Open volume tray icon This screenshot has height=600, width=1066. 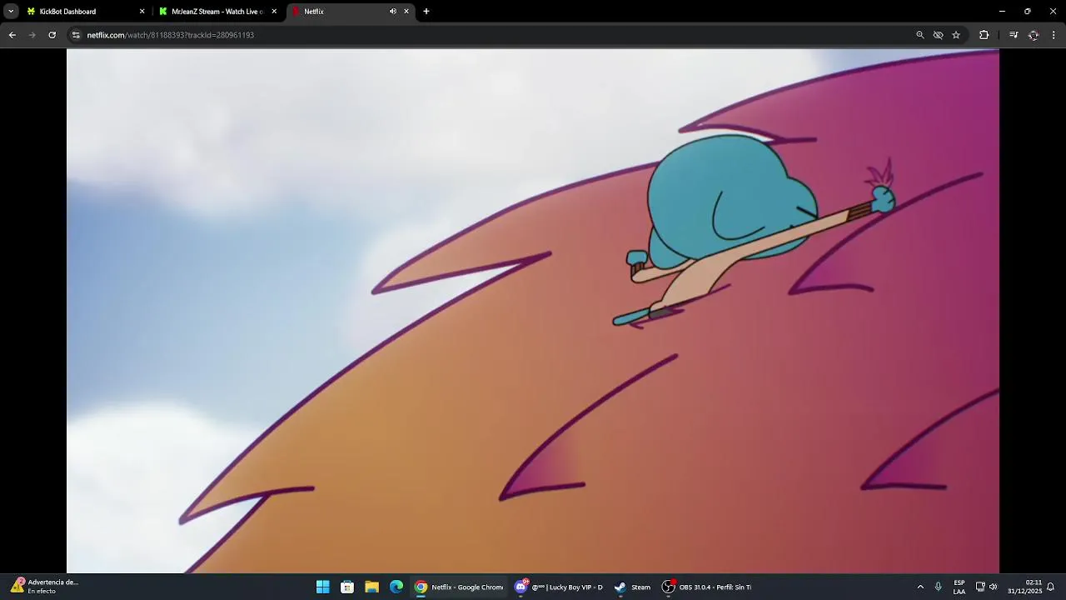pyautogui.click(x=994, y=587)
